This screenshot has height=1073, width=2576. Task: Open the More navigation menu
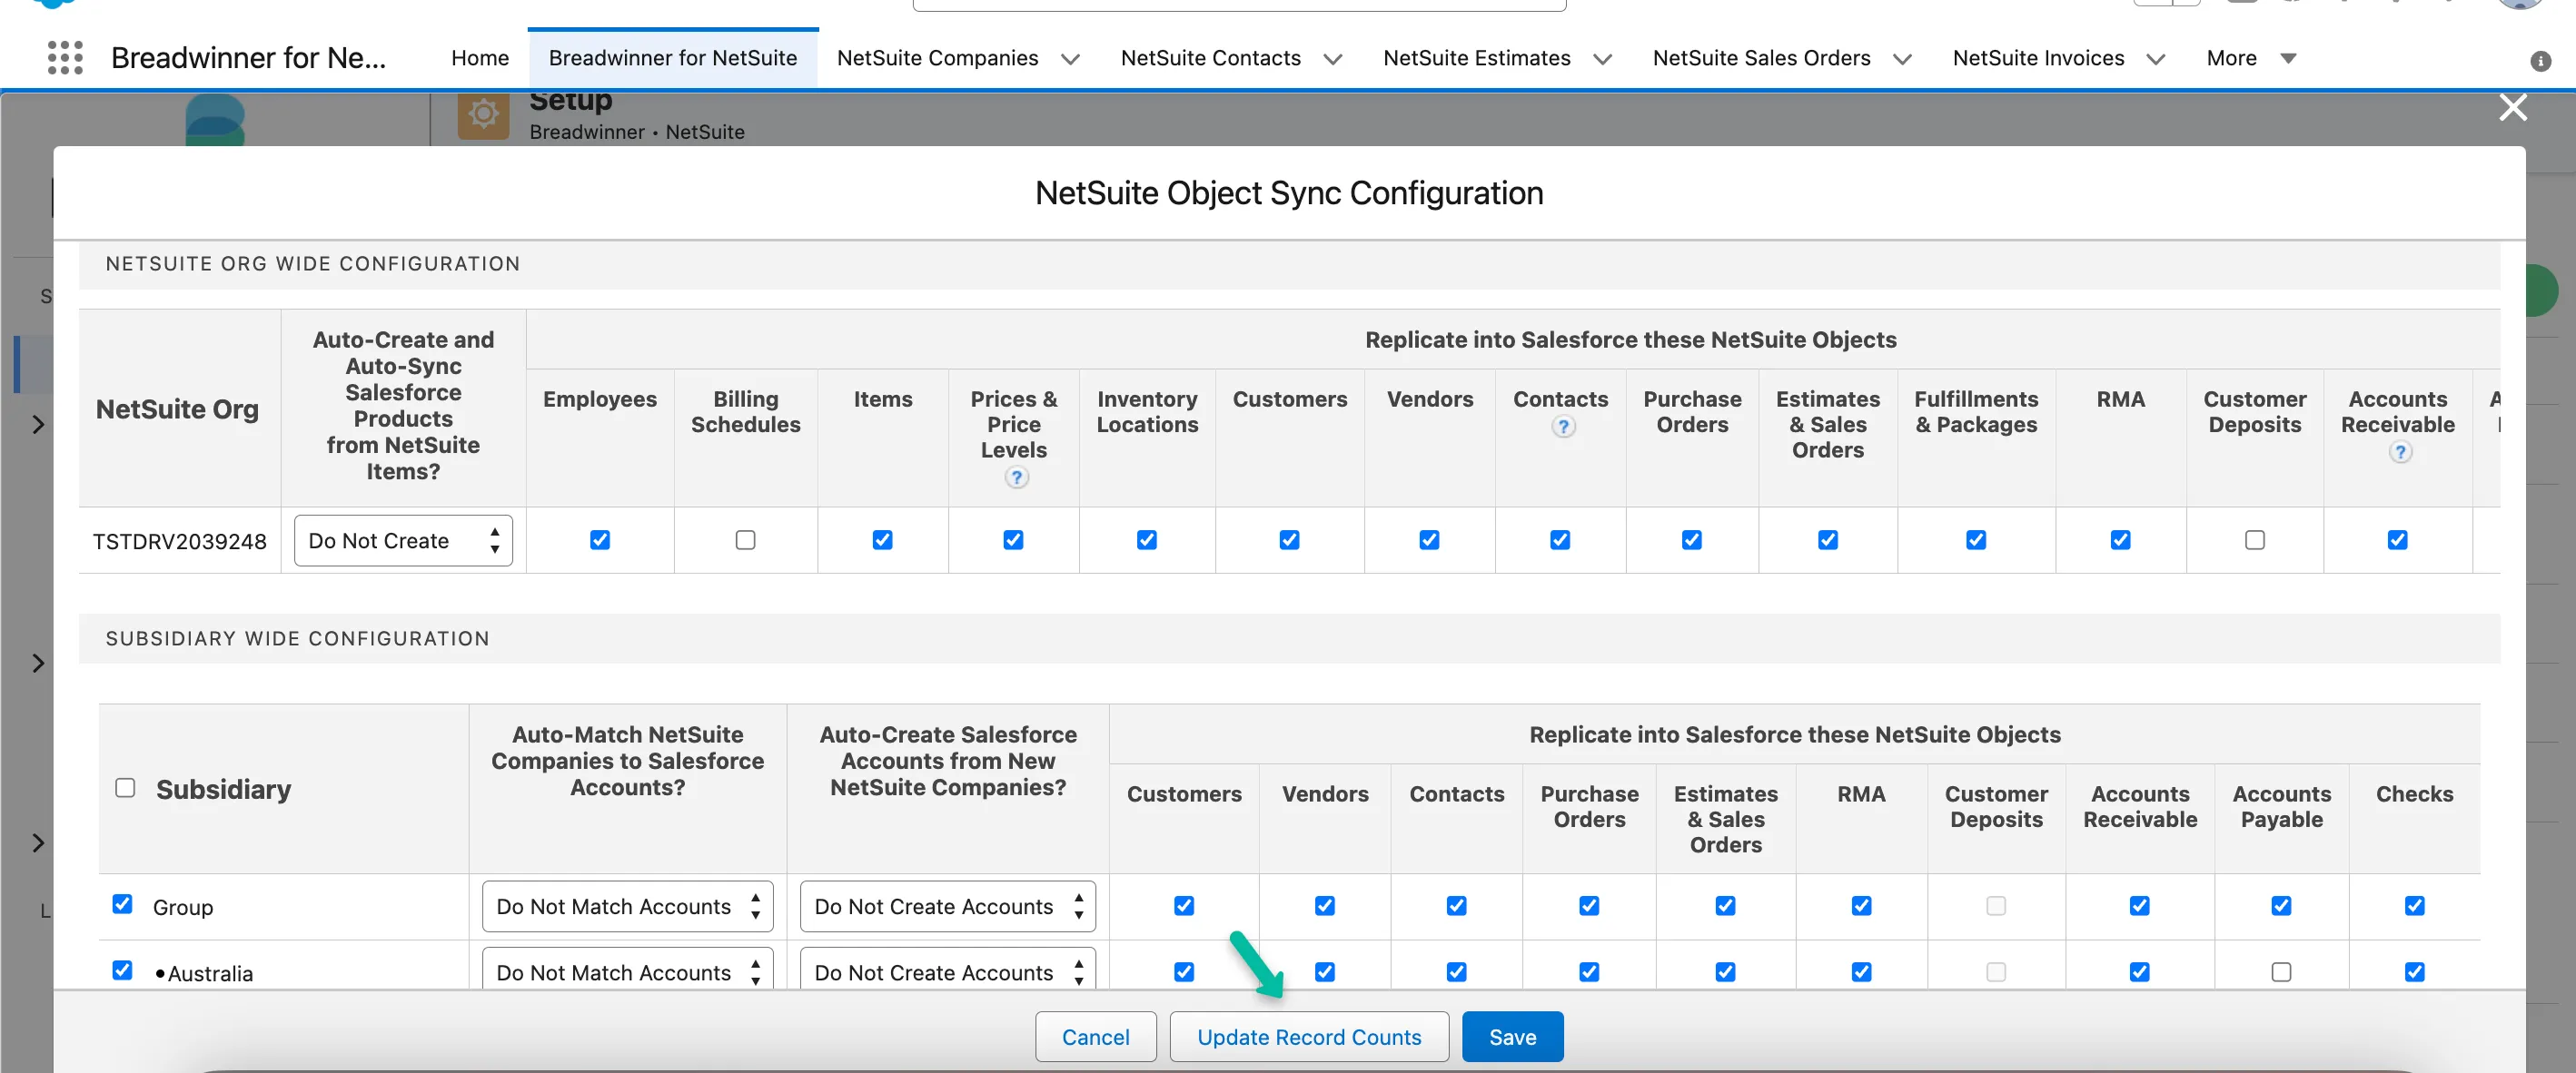coord(2251,58)
